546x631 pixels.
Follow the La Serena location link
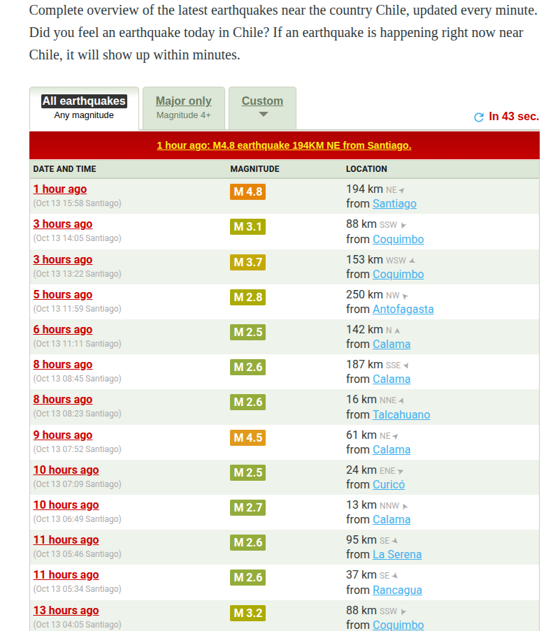(397, 555)
